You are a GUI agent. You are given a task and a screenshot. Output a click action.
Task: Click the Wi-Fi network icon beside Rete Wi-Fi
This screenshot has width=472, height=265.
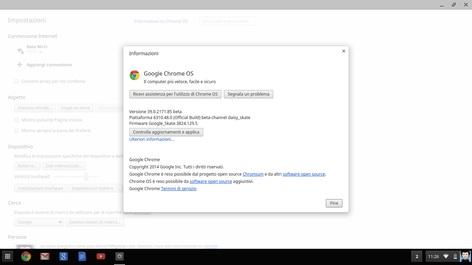click(20, 51)
